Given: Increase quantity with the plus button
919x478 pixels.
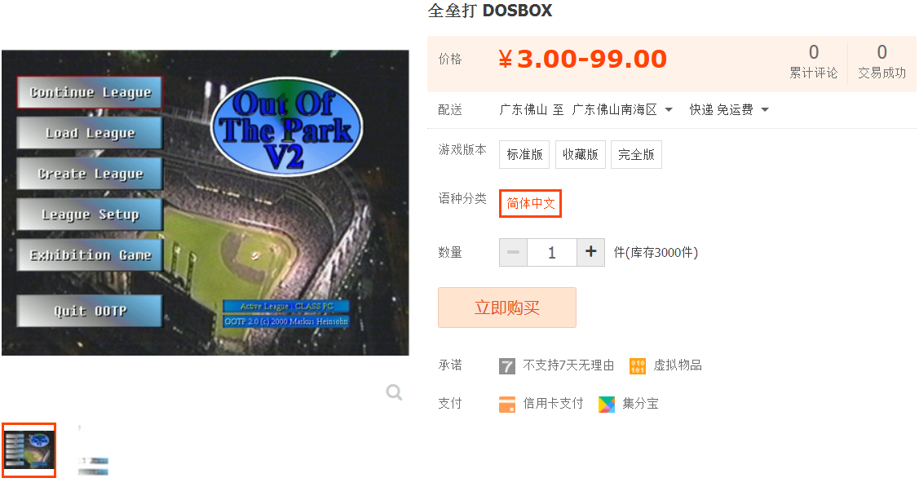Looking at the screenshot, I should (x=590, y=252).
